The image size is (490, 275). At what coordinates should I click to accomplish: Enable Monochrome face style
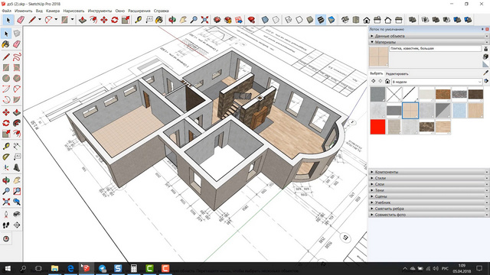click(332, 20)
